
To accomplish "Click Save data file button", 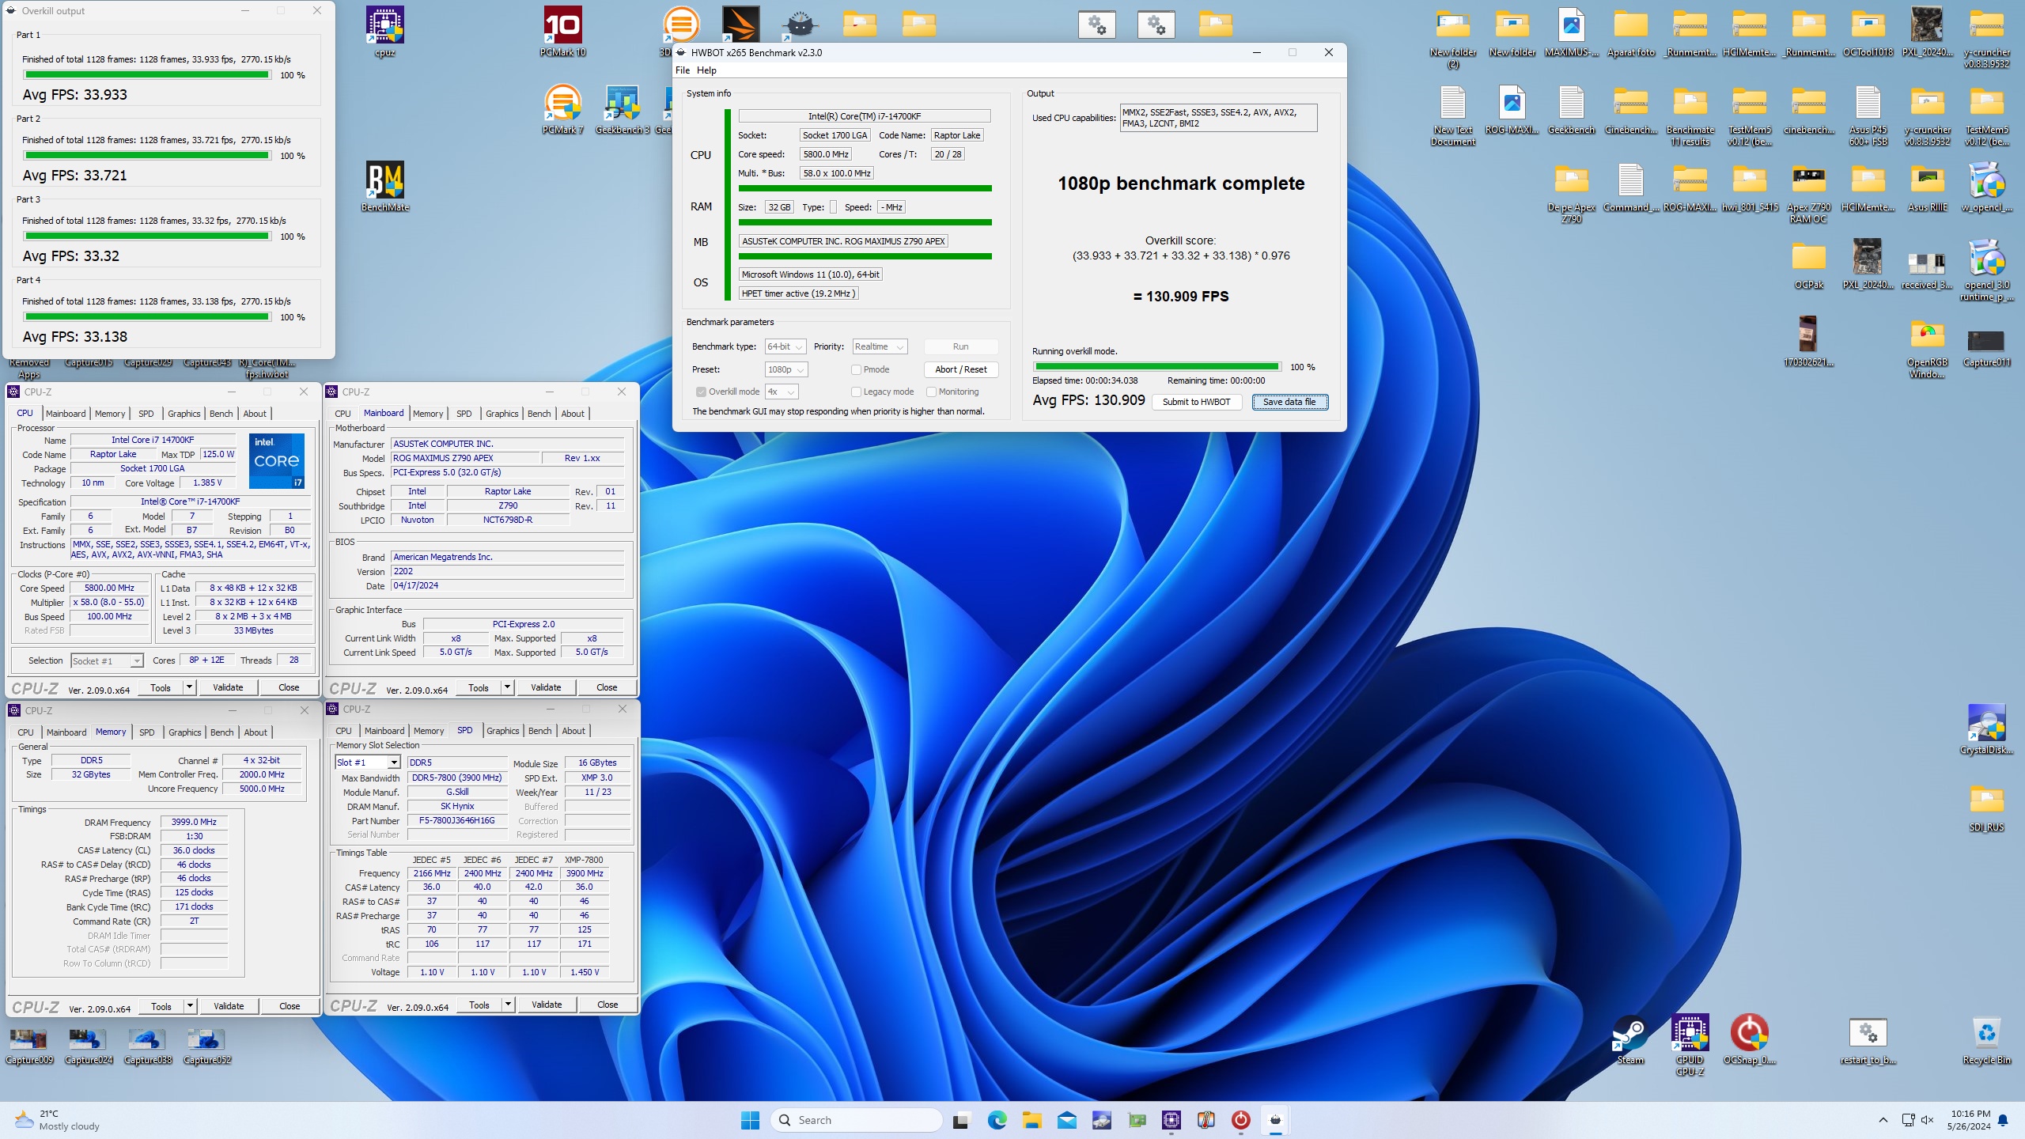I will tap(1289, 402).
